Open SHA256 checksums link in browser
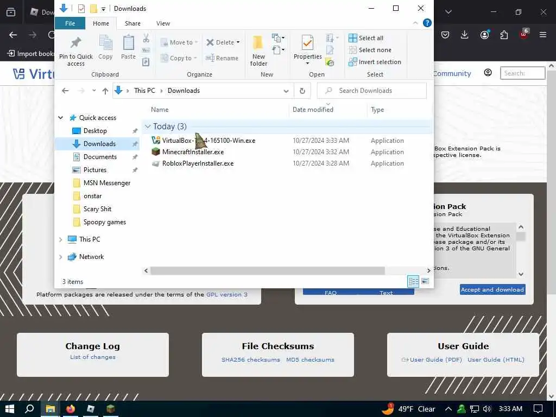556x417 pixels. [251, 359]
